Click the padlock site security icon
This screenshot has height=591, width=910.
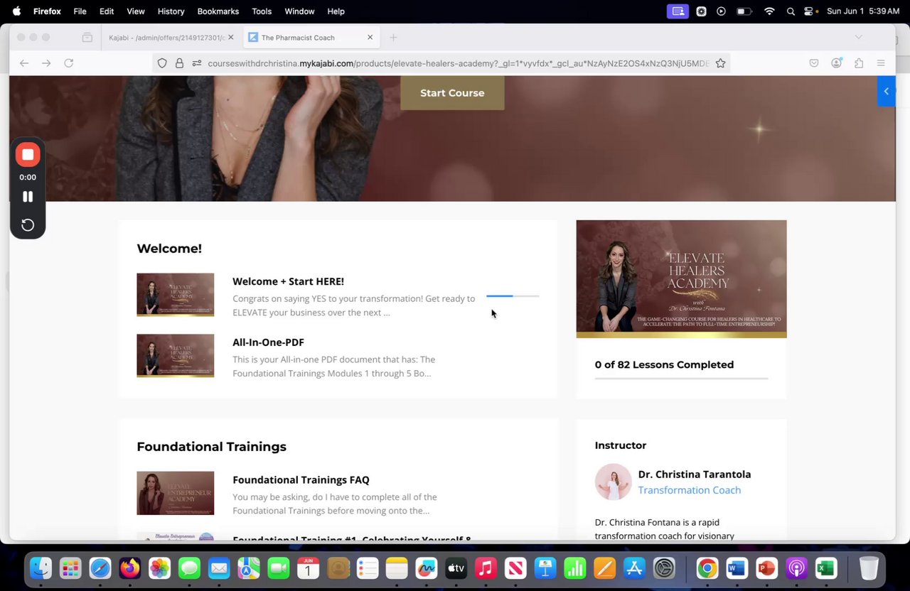pos(179,63)
